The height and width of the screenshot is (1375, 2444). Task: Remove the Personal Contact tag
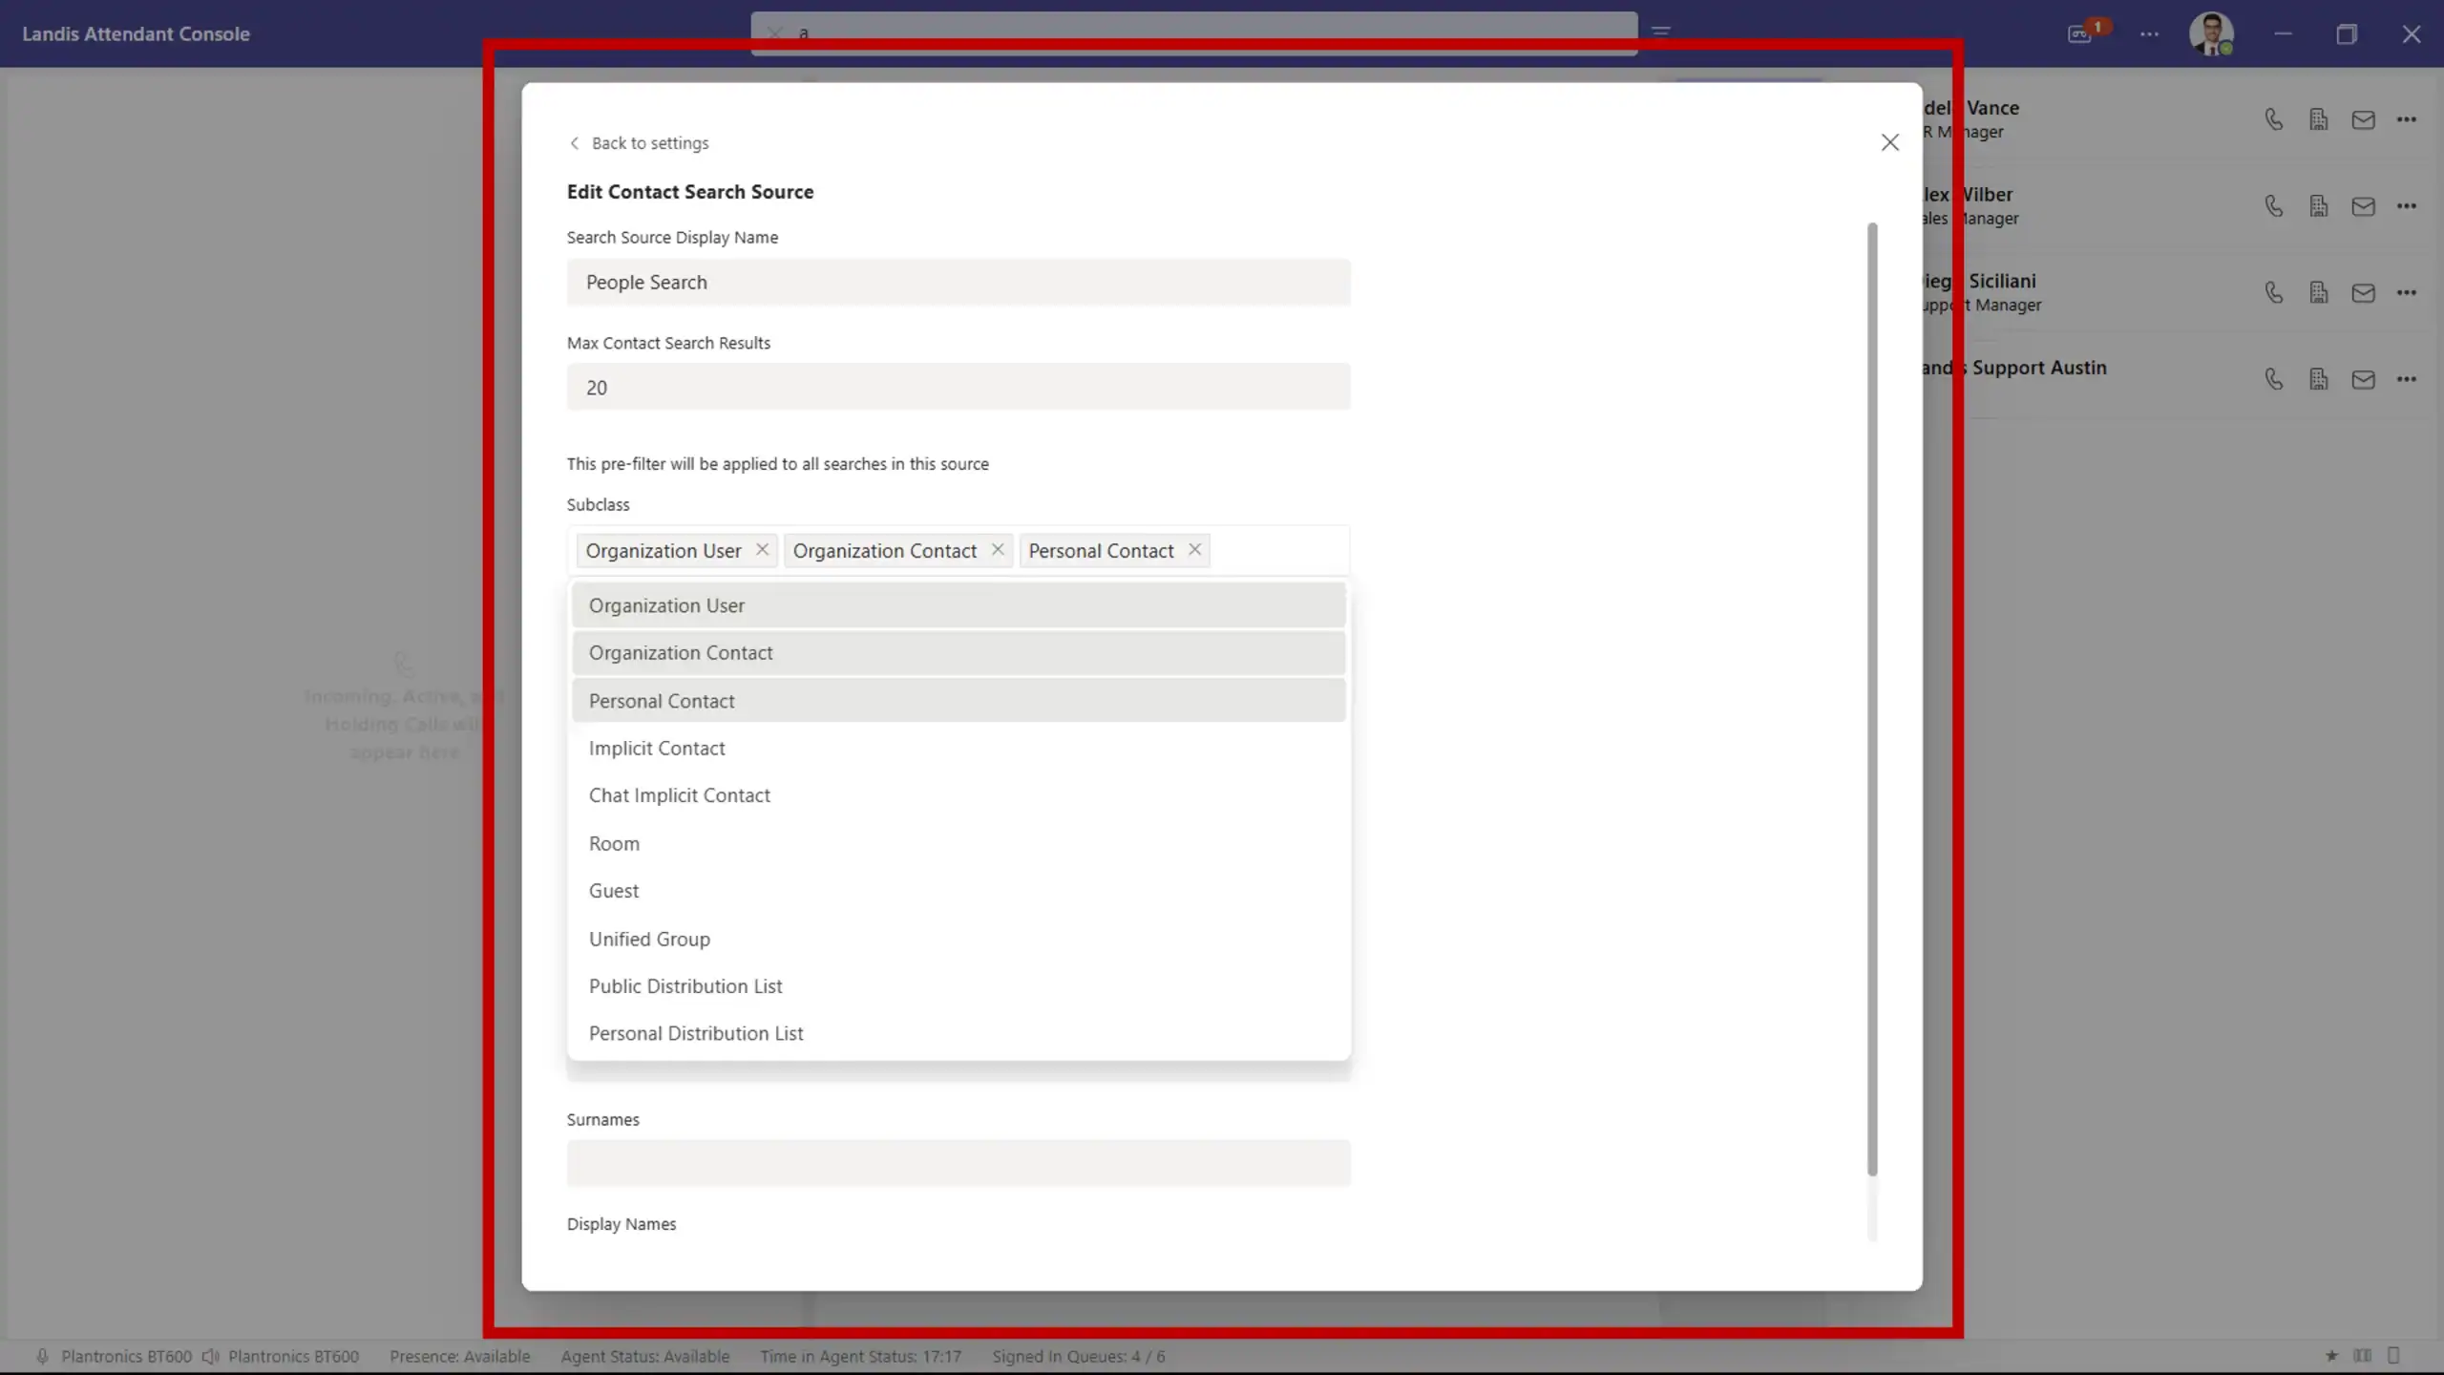(1194, 550)
